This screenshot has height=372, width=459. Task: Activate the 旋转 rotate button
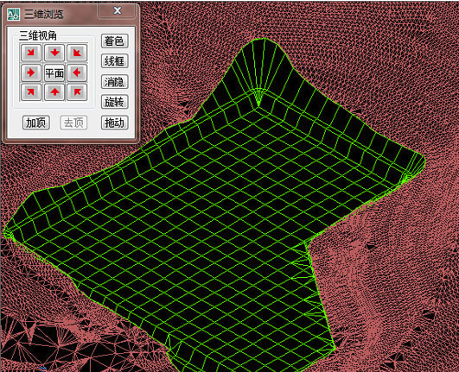pyautogui.click(x=114, y=102)
